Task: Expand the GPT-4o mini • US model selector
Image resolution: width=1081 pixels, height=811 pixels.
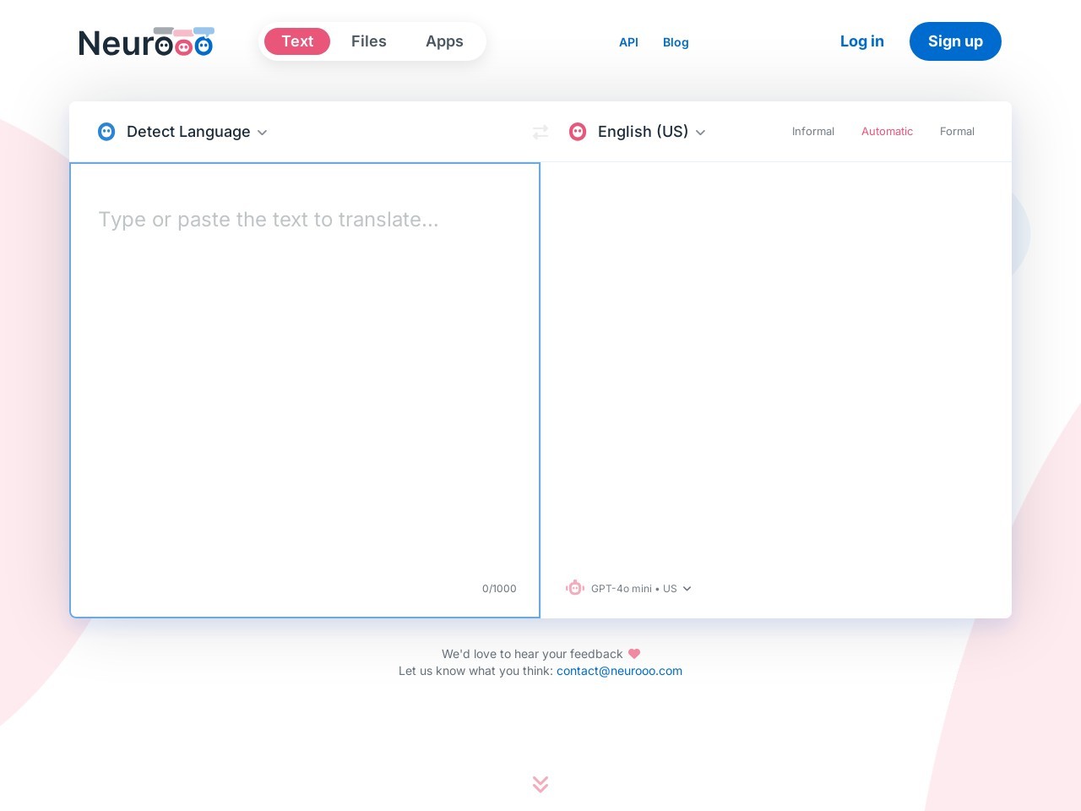Action: click(x=641, y=589)
